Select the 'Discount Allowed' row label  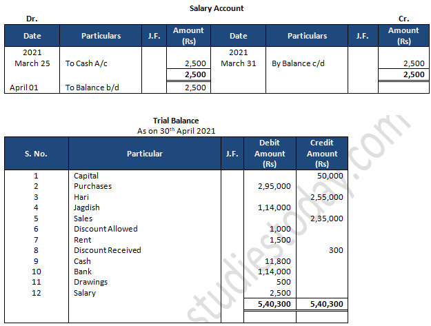[106, 229]
